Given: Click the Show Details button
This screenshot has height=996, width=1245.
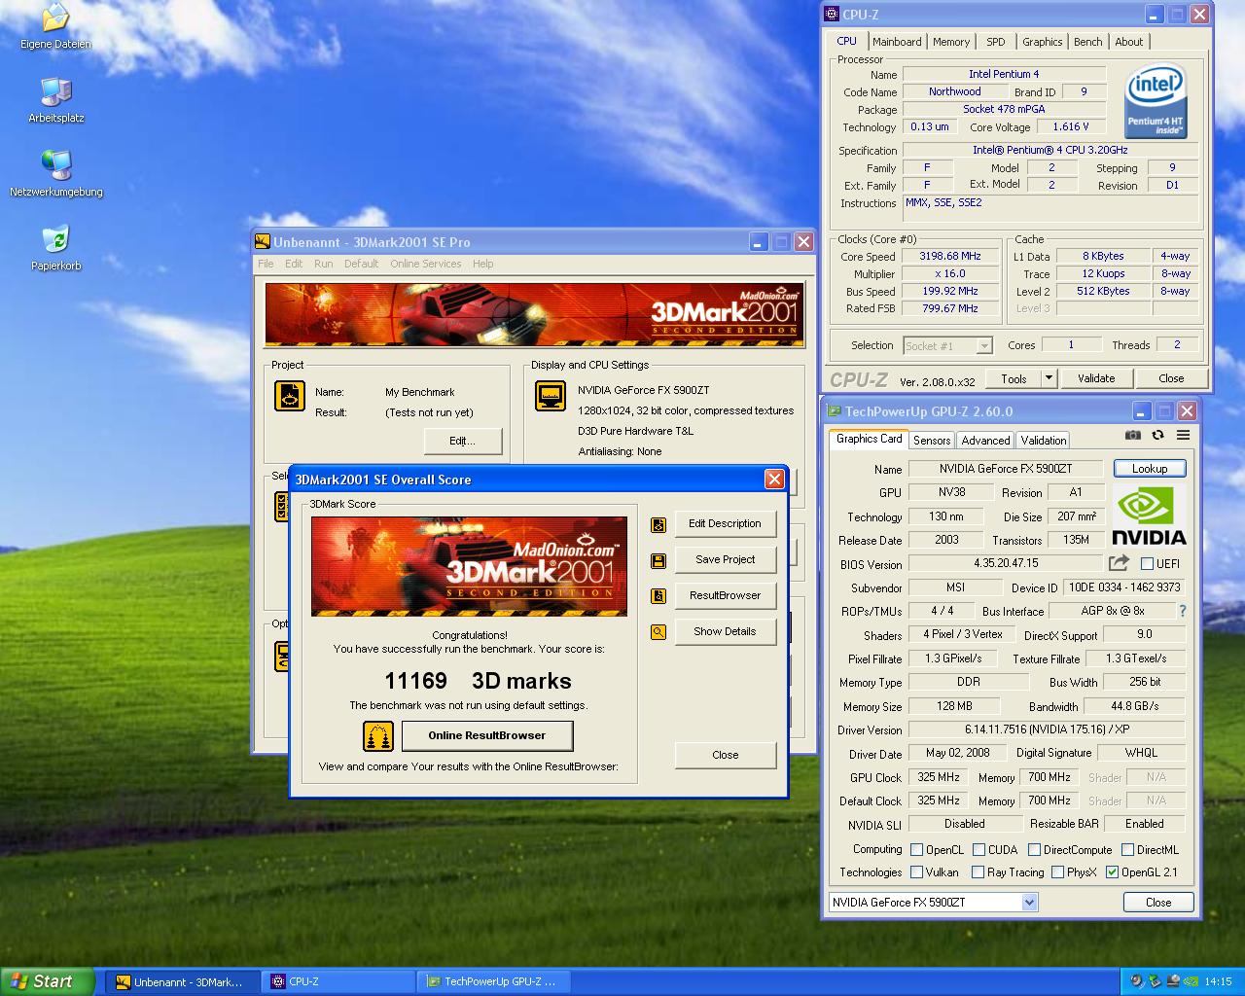Looking at the screenshot, I should tap(725, 631).
